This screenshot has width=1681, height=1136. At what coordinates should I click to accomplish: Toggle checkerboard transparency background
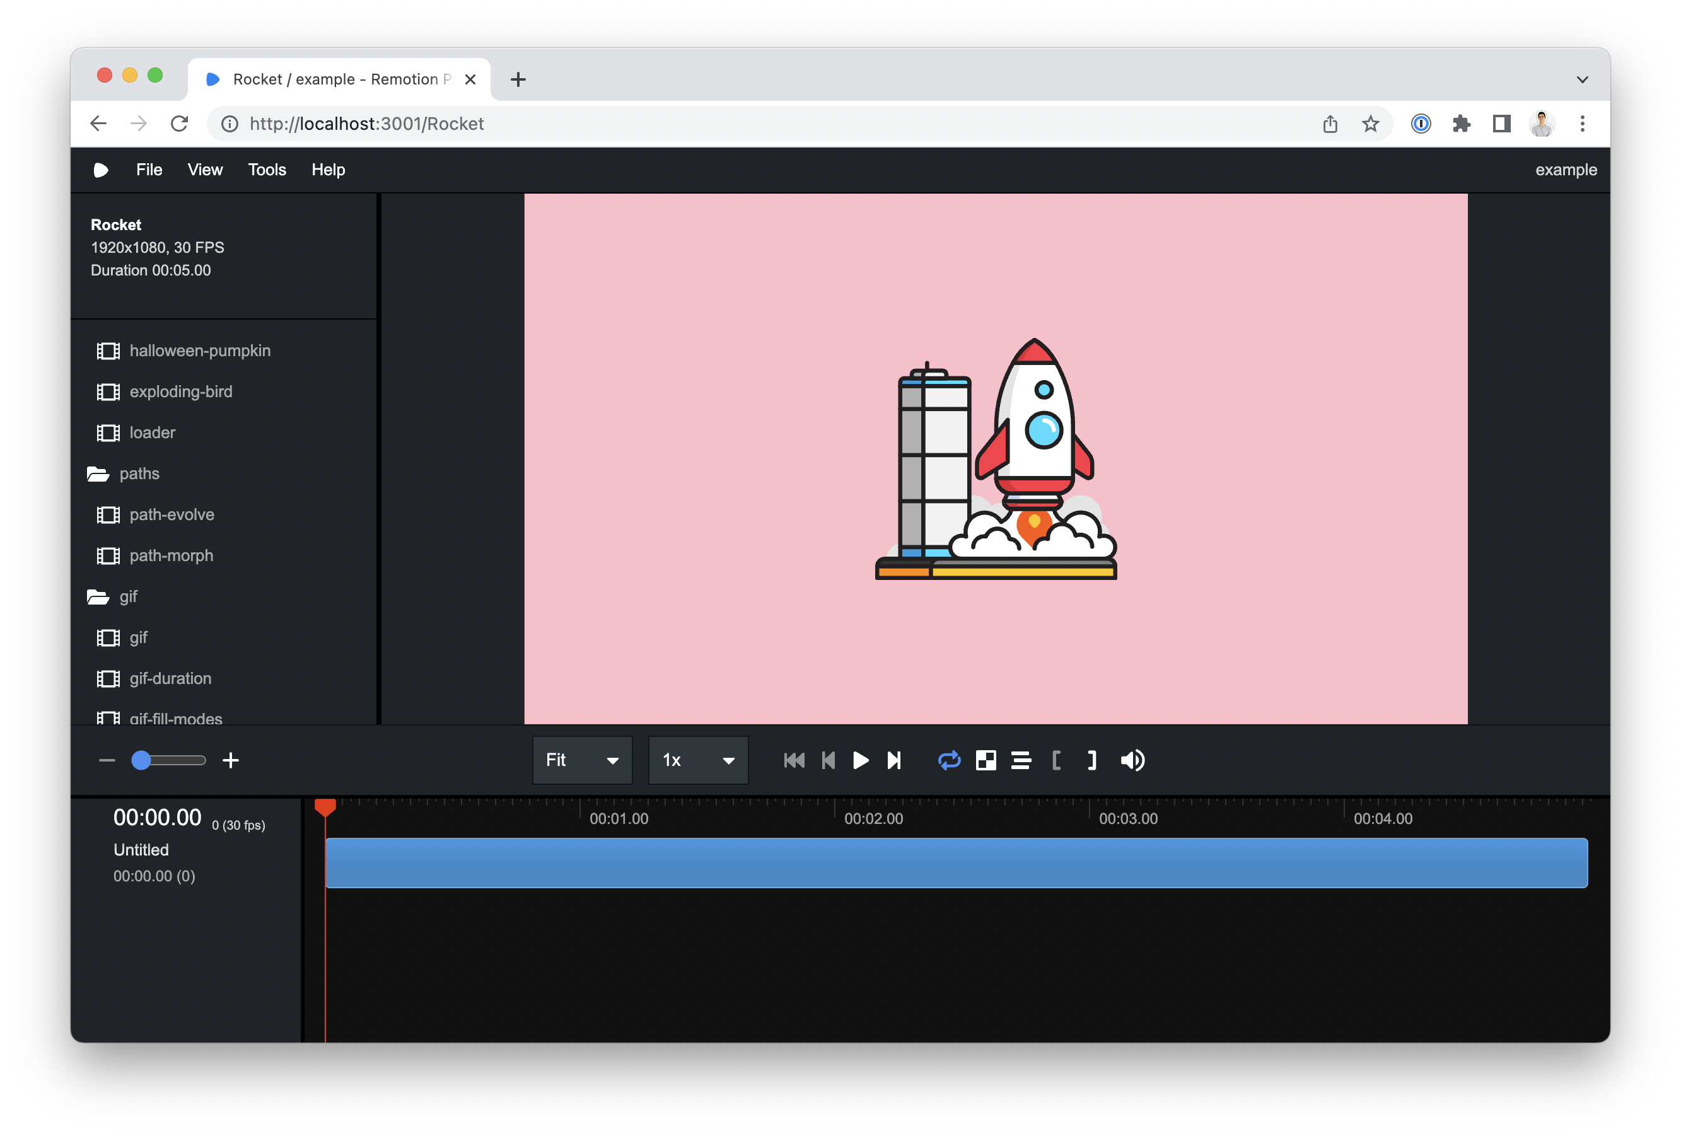pos(985,760)
